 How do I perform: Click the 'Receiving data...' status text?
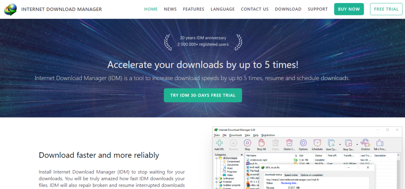tap(289, 183)
